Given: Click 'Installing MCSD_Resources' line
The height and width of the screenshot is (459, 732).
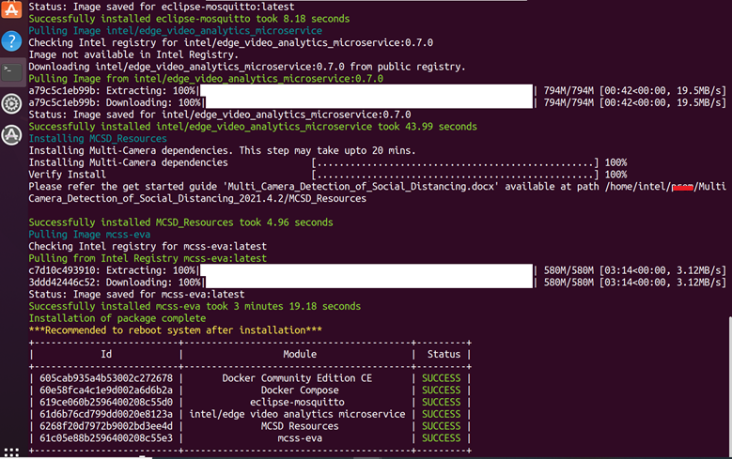Looking at the screenshot, I should point(98,139).
